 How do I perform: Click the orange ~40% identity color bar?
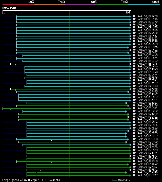point(50,5)
